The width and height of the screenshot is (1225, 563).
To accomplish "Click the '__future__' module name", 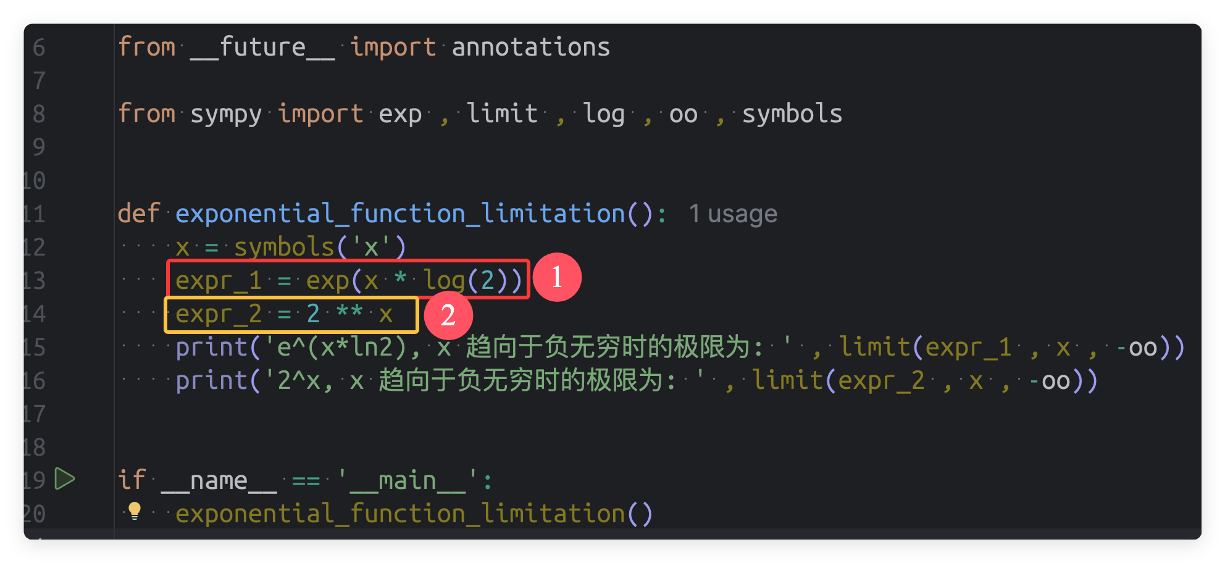I will point(262,48).
